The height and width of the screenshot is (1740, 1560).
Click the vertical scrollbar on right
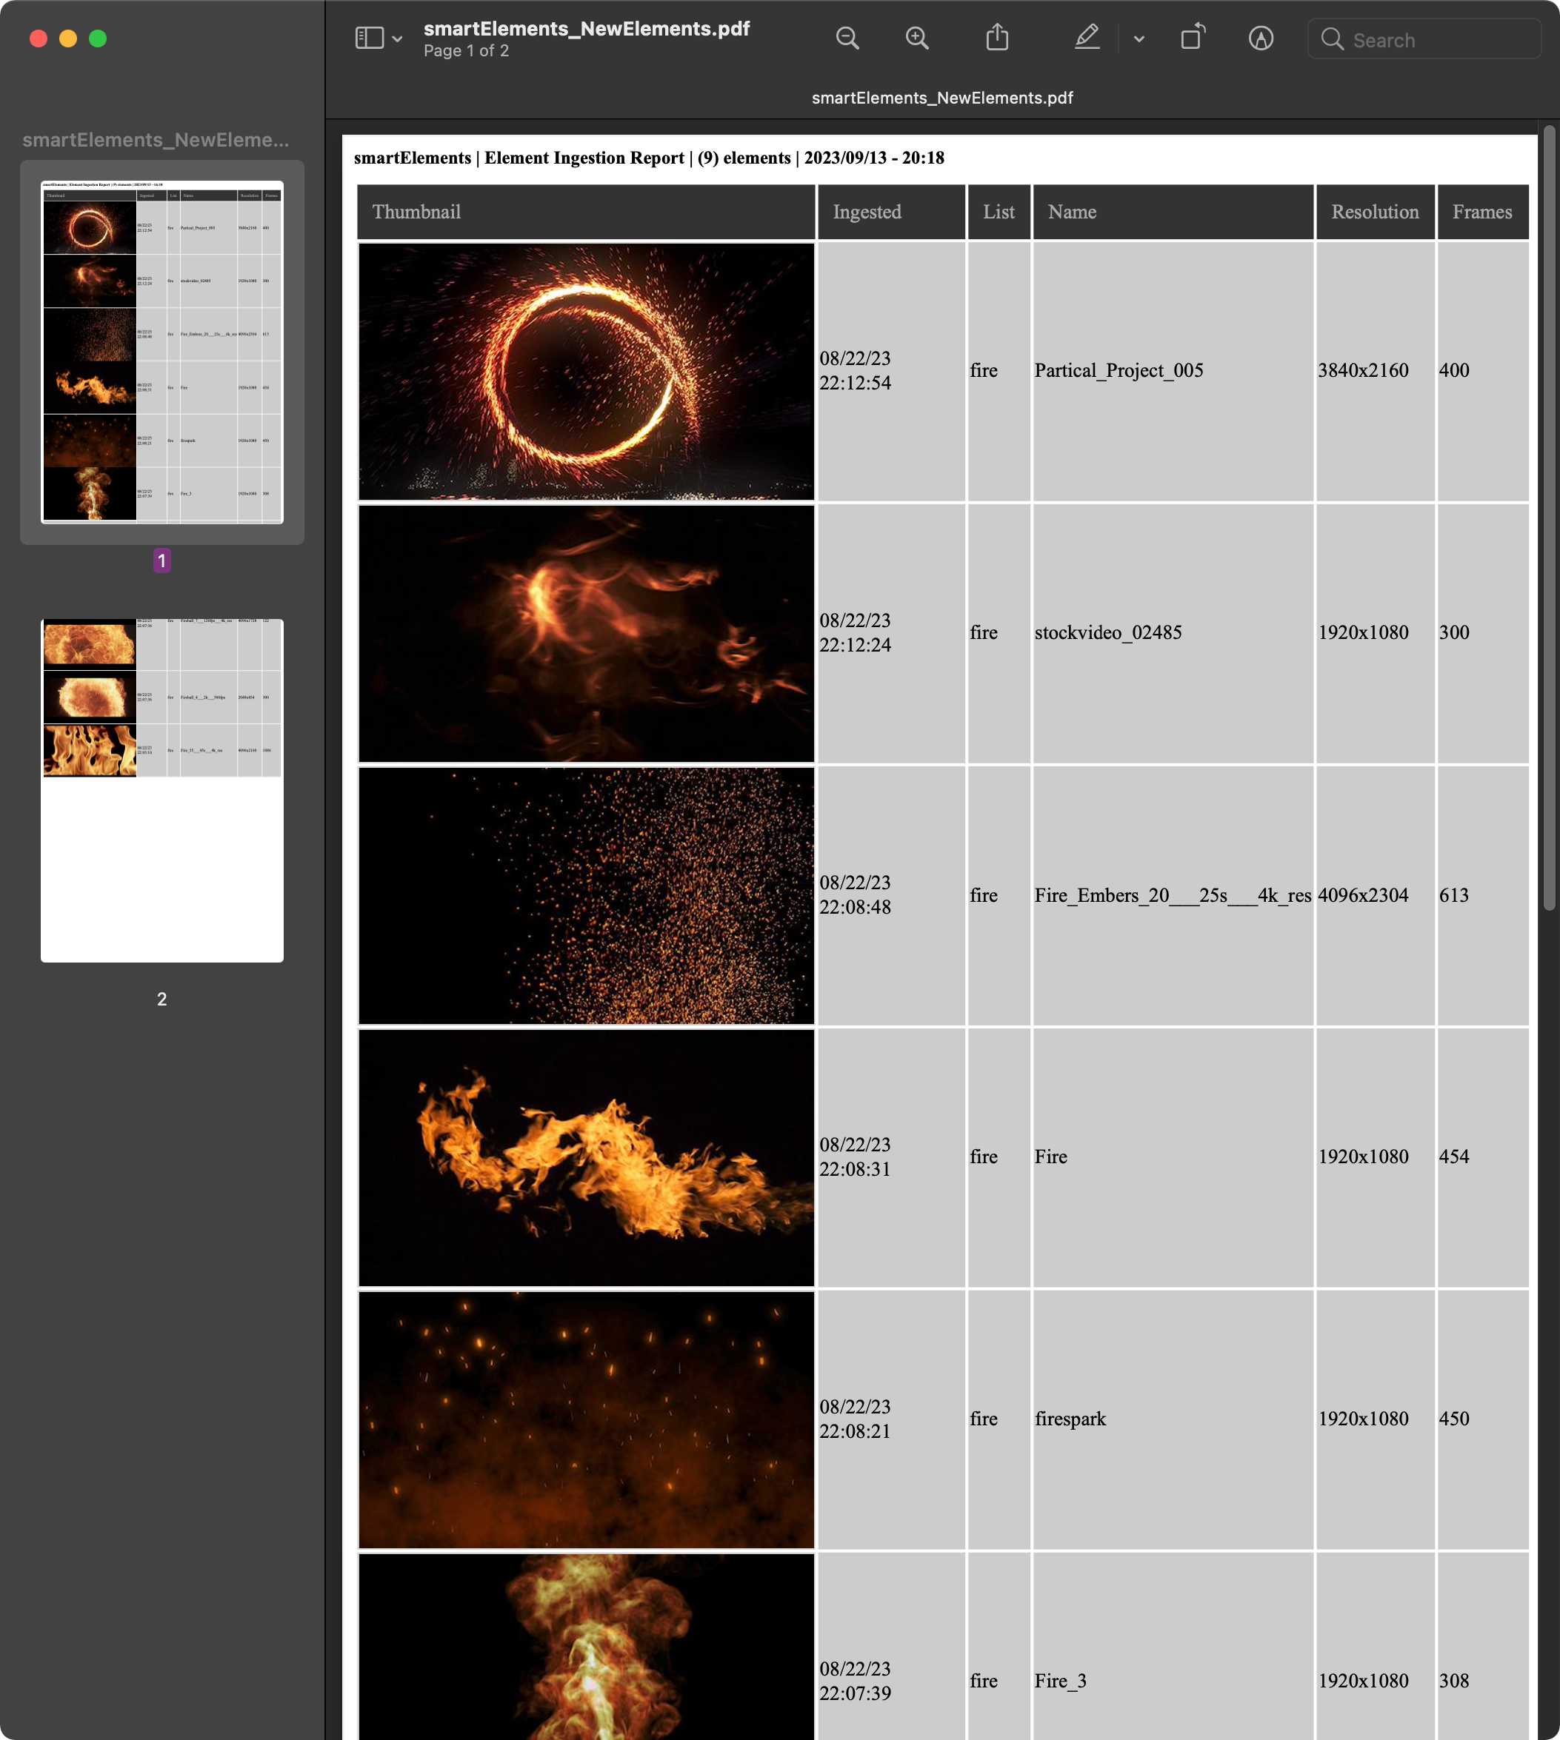click(x=1548, y=514)
